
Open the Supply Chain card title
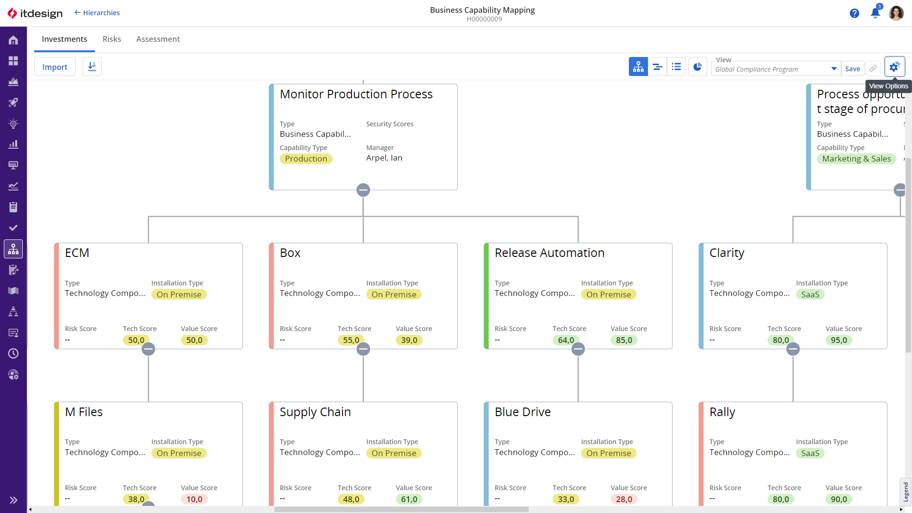[x=315, y=412]
